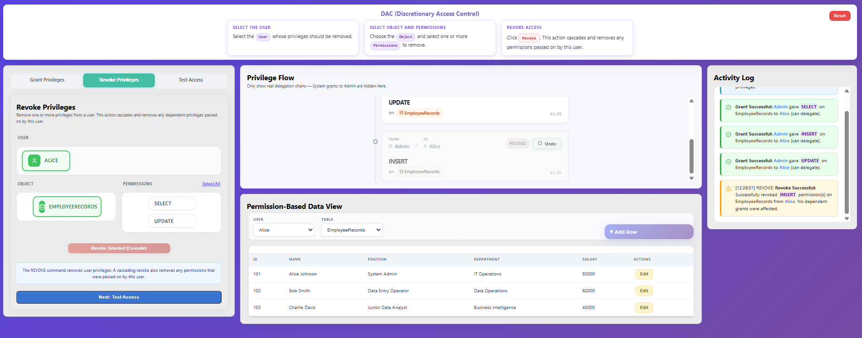This screenshot has width=862, height=338.
Task: Click the Permissions pill in instructions
Action: click(x=385, y=46)
